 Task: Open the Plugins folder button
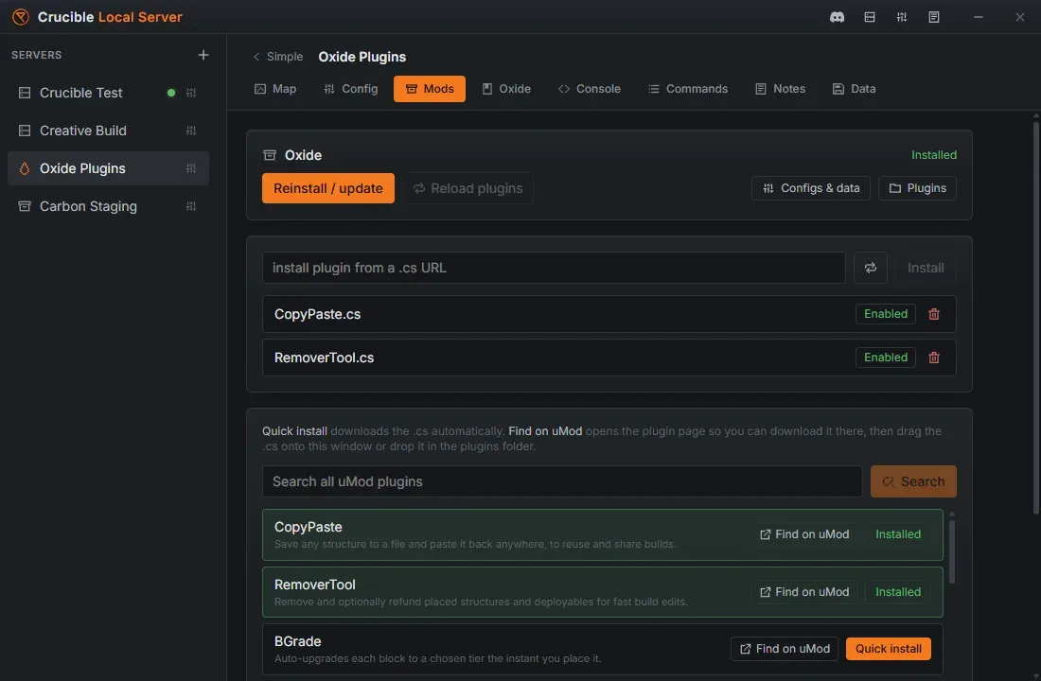pos(917,188)
